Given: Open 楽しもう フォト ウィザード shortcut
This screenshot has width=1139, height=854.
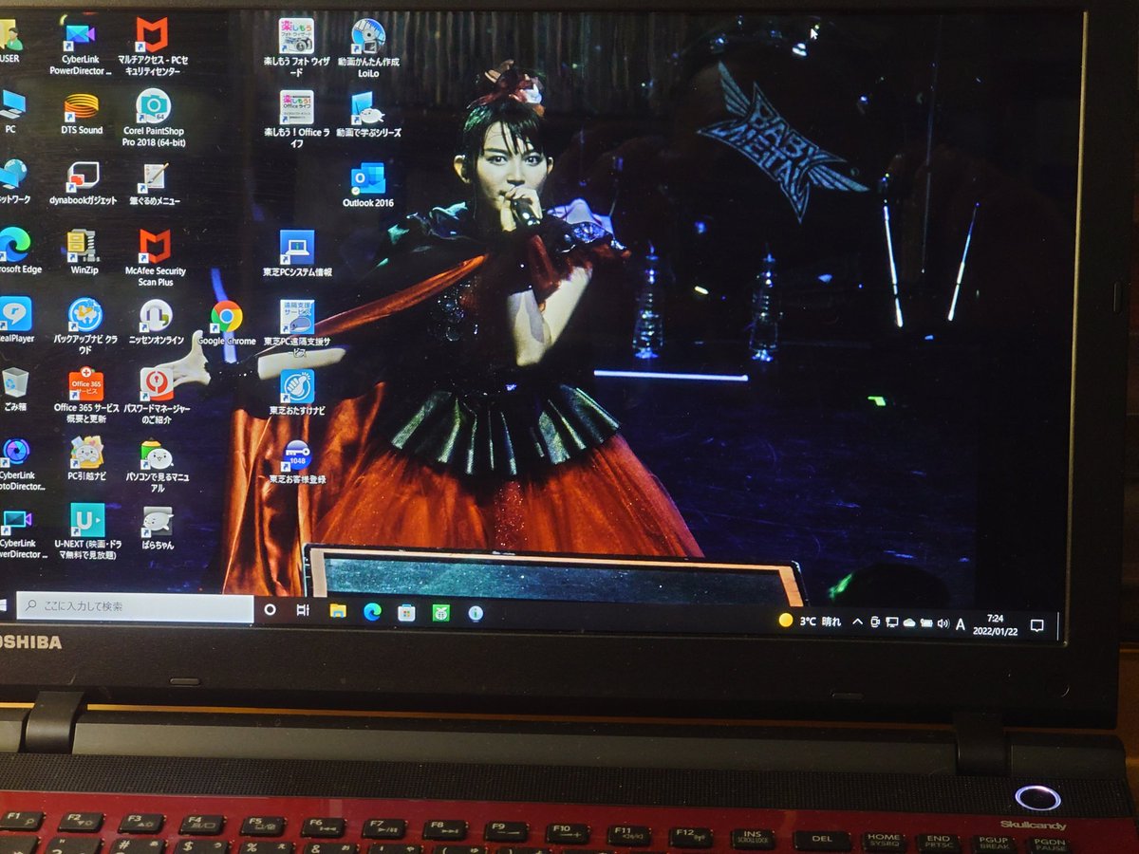Looking at the screenshot, I should tap(296, 47).
